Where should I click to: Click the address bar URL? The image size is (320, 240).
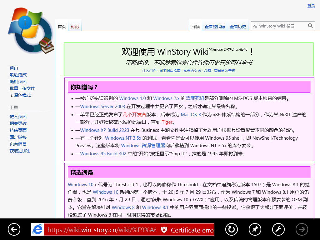click(102, 230)
